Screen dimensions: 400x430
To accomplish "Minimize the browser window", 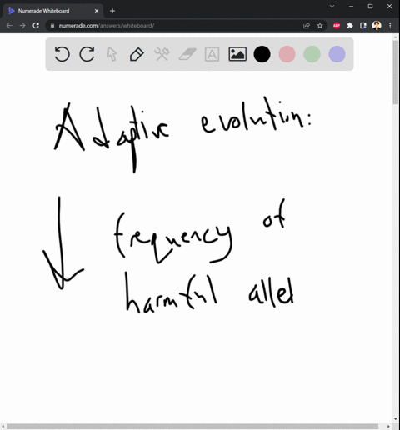I will pos(352,6).
